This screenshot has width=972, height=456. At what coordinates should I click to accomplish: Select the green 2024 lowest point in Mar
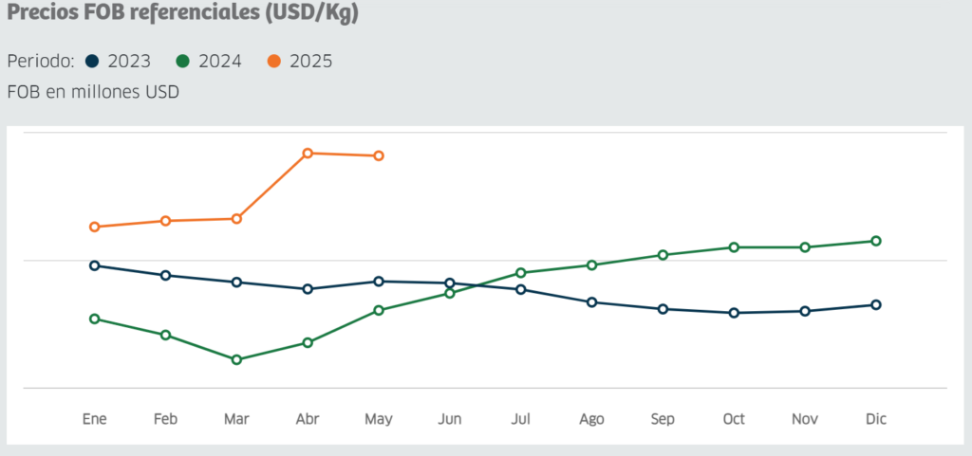pyautogui.click(x=236, y=359)
